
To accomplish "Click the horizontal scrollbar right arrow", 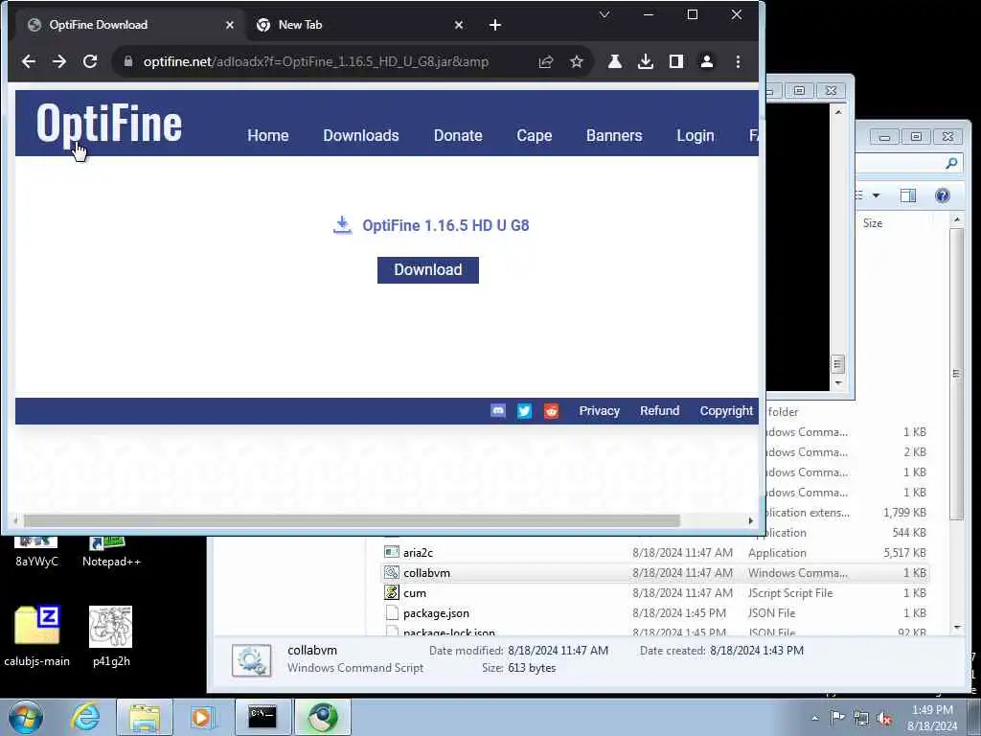I will tap(751, 520).
